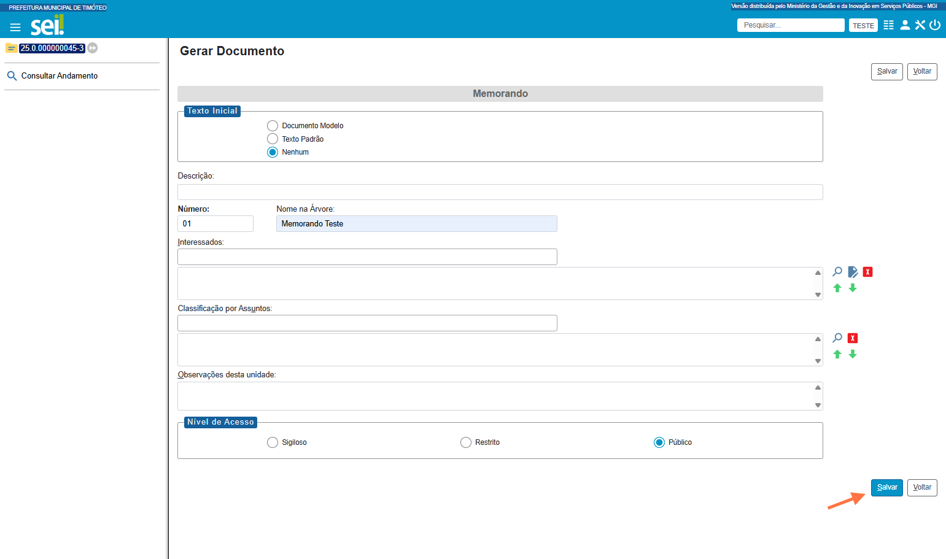Image resolution: width=946 pixels, height=559 pixels.
Task: Open Consultar Andamento link
Action: click(60, 76)
